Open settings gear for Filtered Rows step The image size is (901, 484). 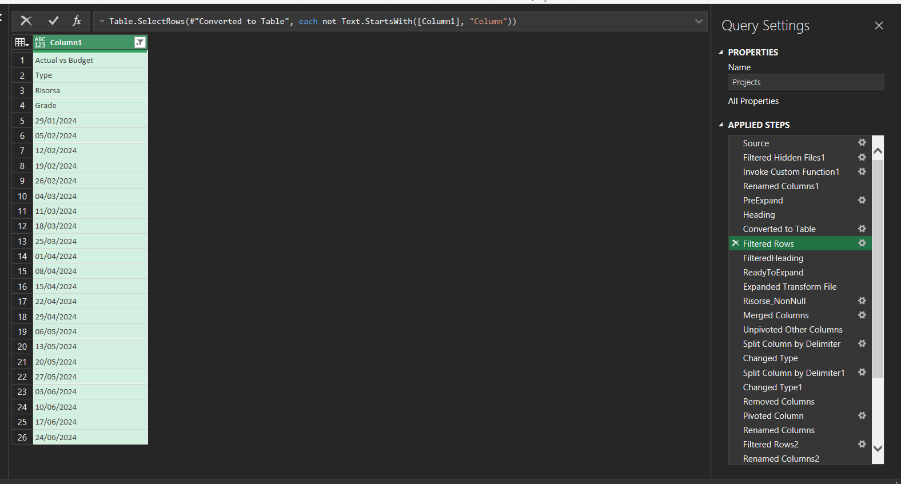click(862, 243)
